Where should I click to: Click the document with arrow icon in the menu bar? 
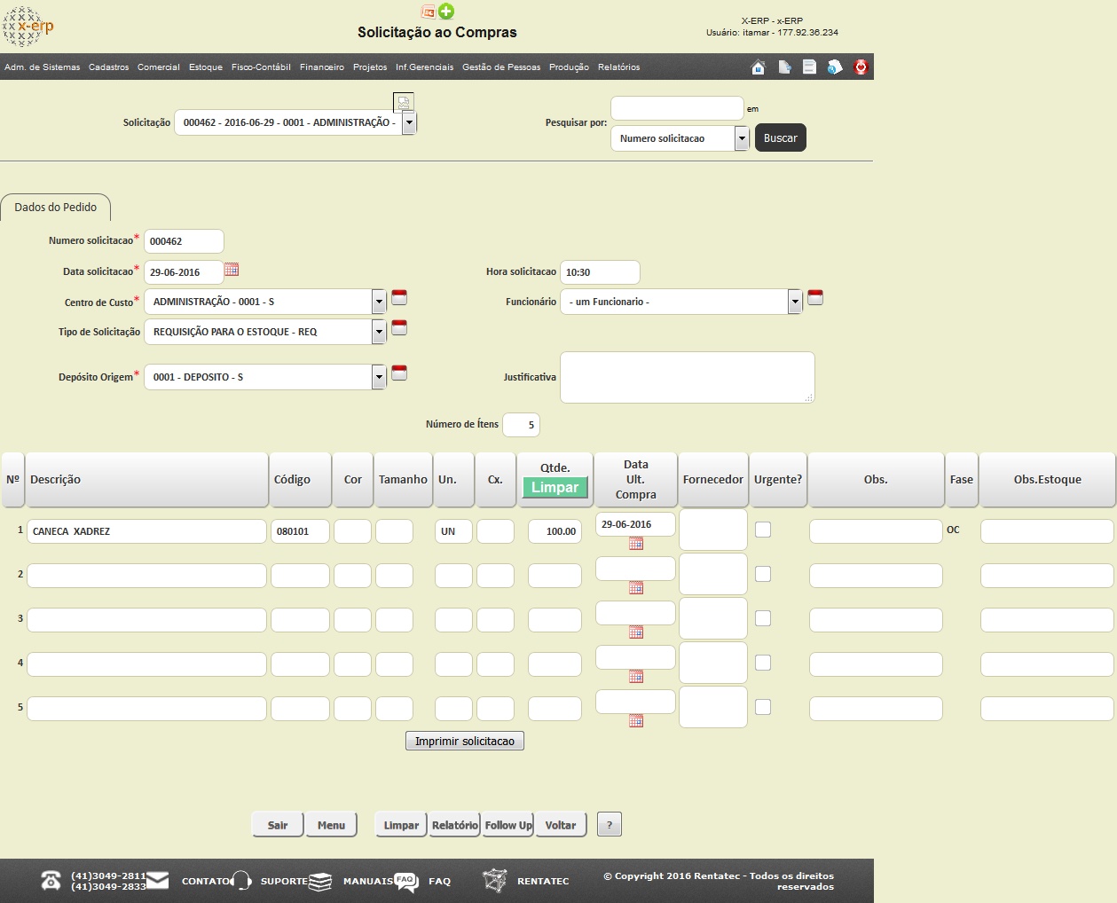(x=784, y=67)
